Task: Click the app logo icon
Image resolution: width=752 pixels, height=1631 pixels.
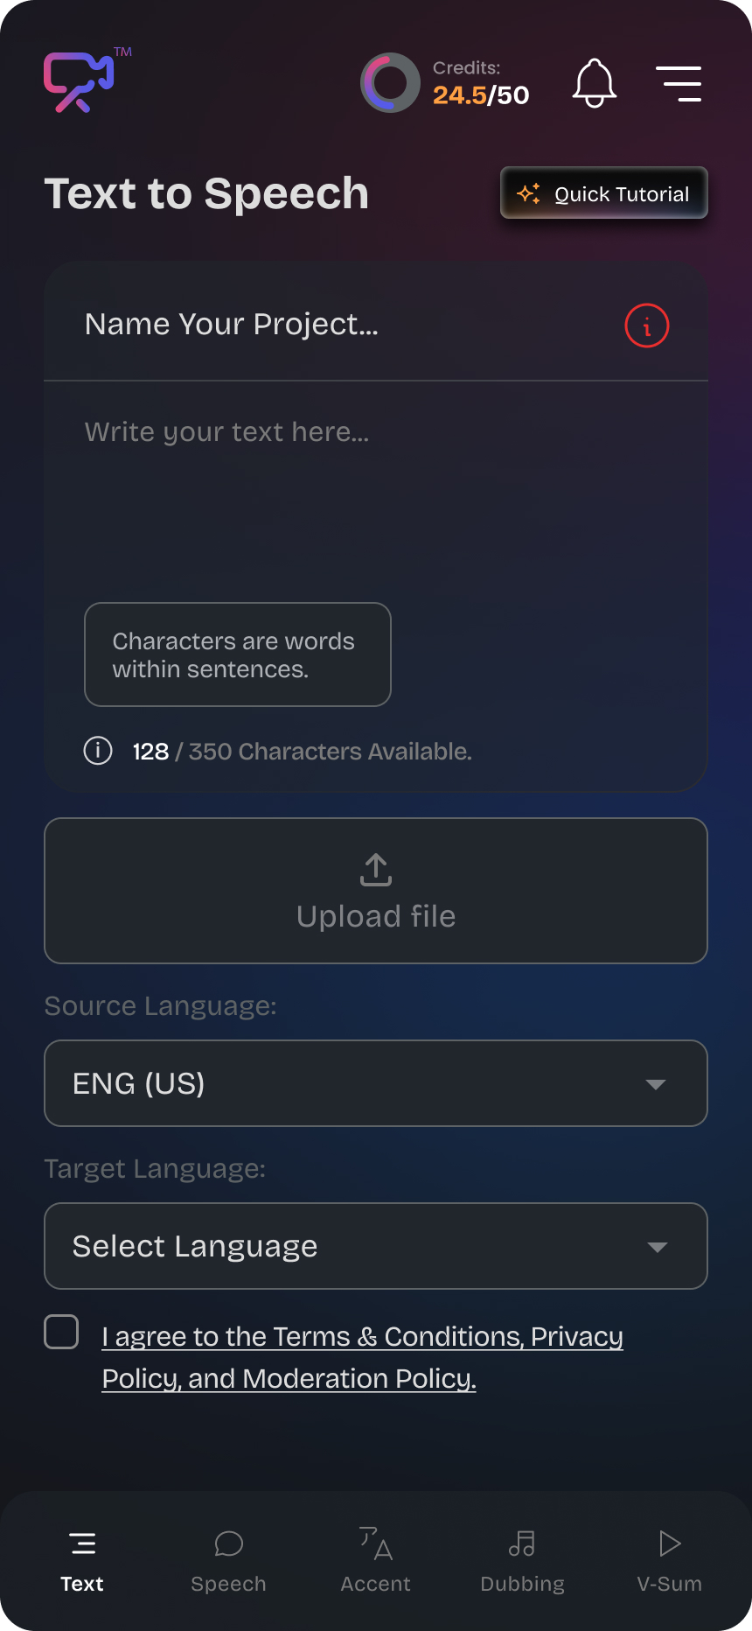Action: [80, 82]
